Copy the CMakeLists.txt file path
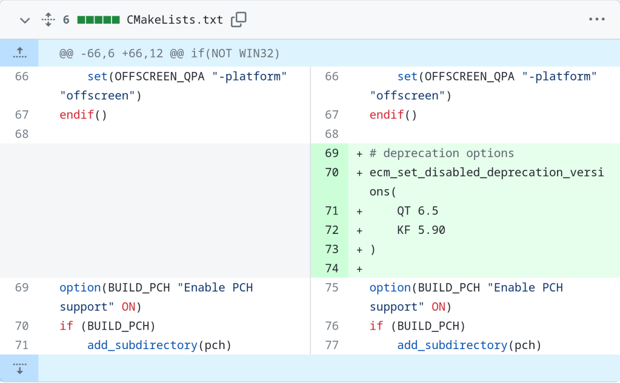 pos(239,20)
